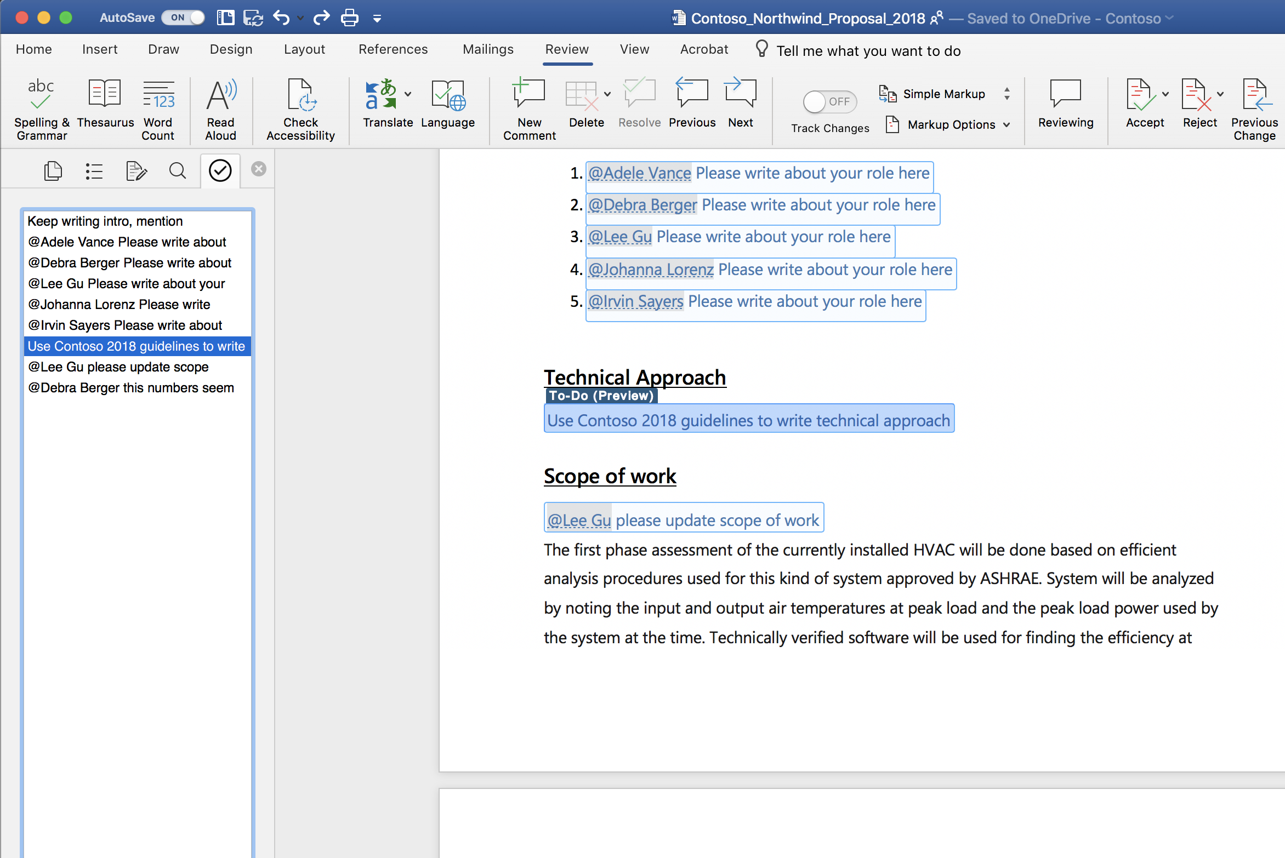Expand the Accept dropdown arrow
This screenshot has height=858, width=1285.
(x=1165, y=94)
